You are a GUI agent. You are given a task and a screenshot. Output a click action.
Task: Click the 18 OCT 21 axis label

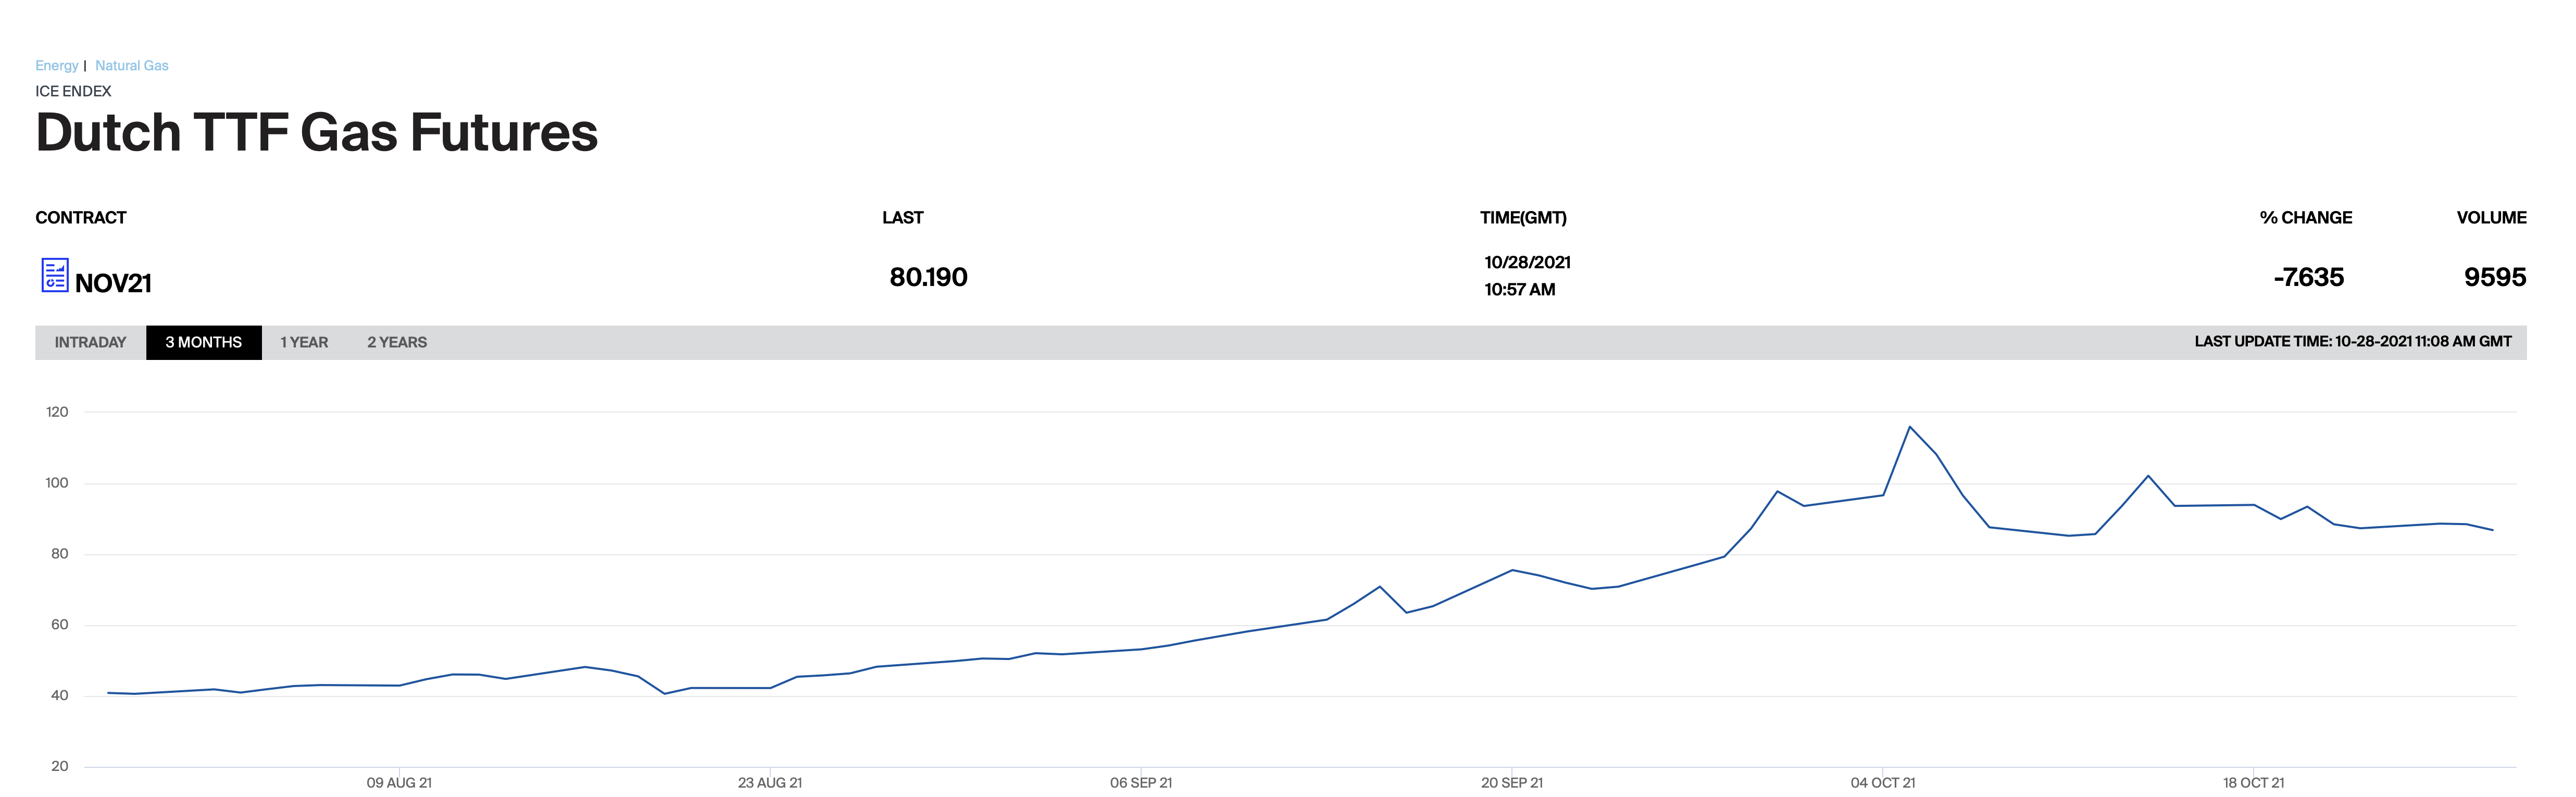pos(2254,783)
